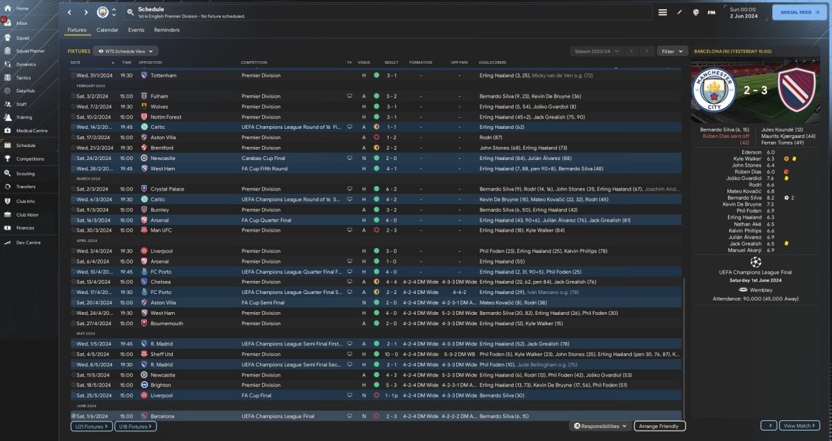The width and height of the screenshot is (832, 441).
Task: Open the Season 2023/24 dropdown
Action: coord(596,51)
